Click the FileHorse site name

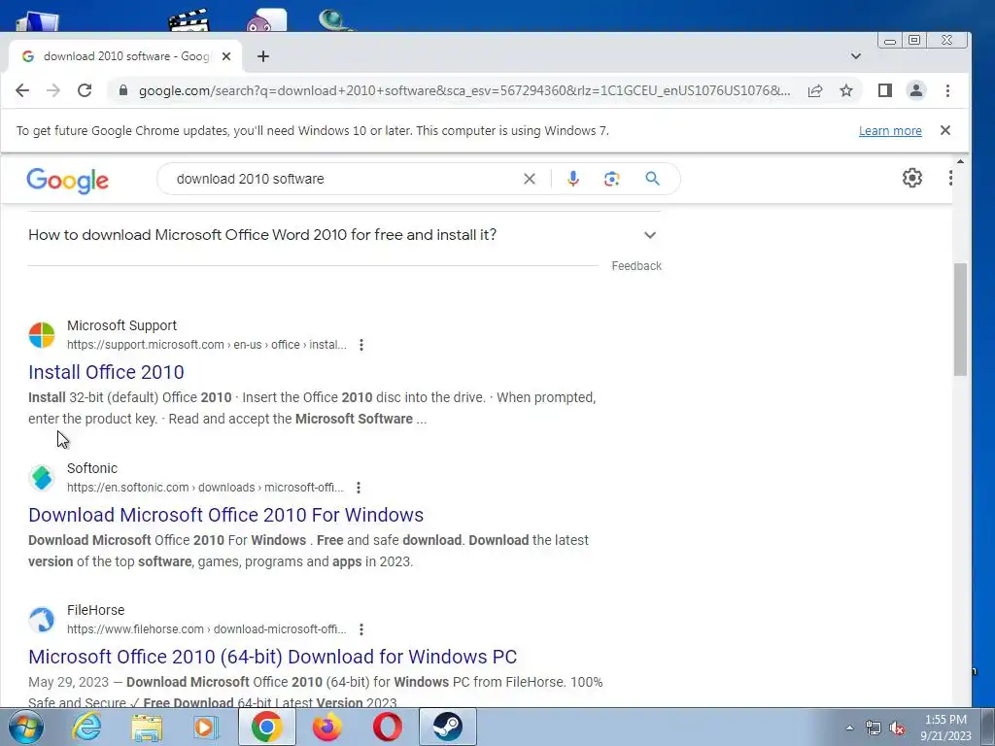point(96,610)
